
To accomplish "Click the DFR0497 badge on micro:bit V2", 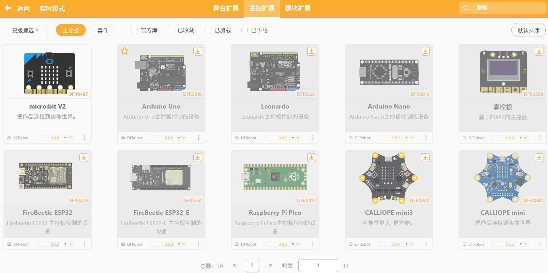I will (78, 94).
